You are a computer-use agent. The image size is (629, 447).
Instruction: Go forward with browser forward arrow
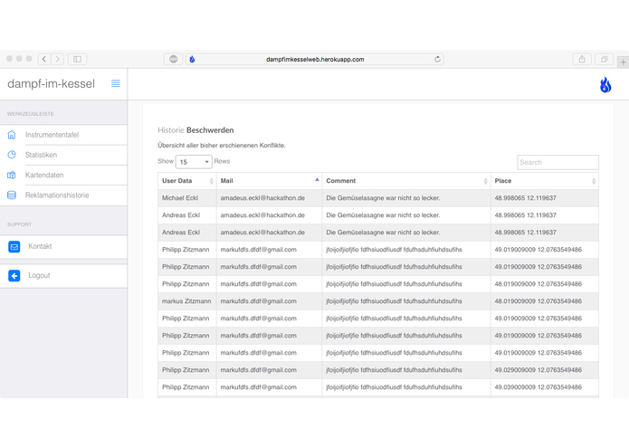pyautogui.click(x=57, y=60)
